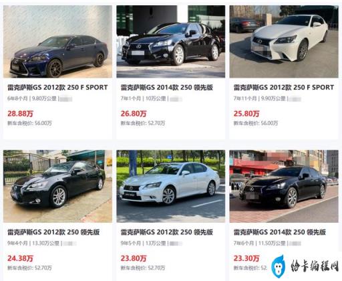Select the 6年8个月 9.80万公里 details line
Image resolution: width=342 pixels, height=281 pixels.
click(39, 98)
